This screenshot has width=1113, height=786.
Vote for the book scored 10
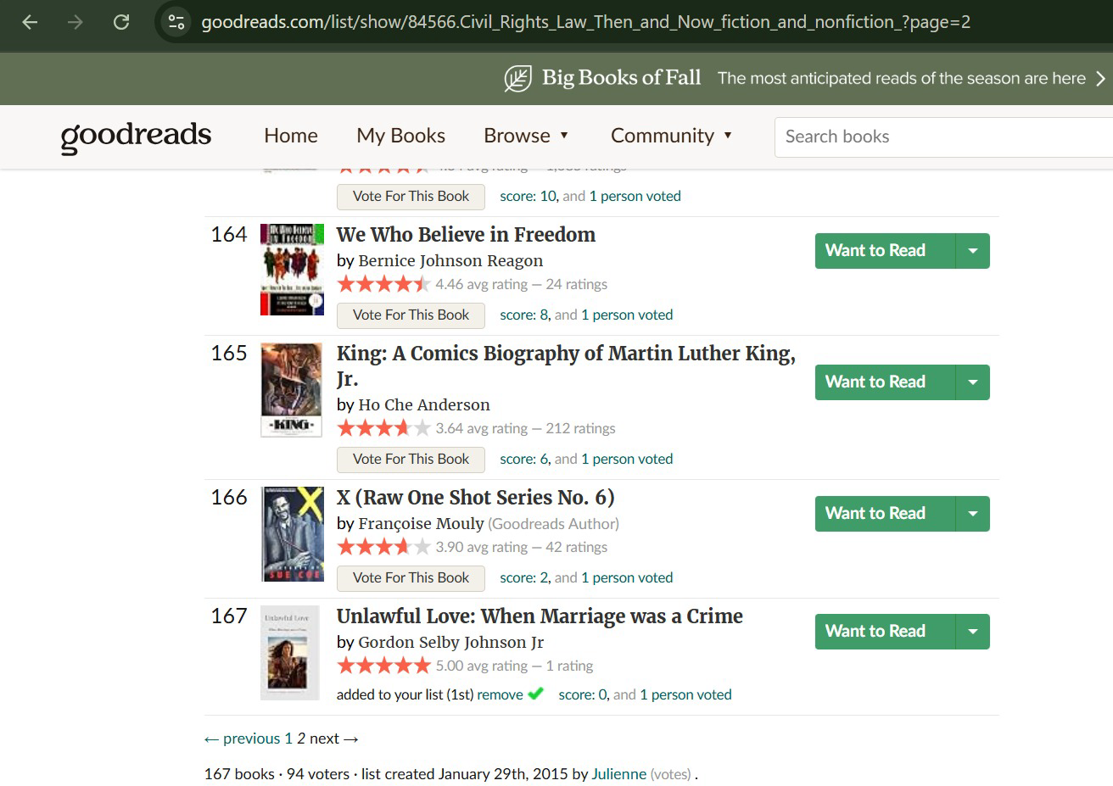tap(411, 196)
